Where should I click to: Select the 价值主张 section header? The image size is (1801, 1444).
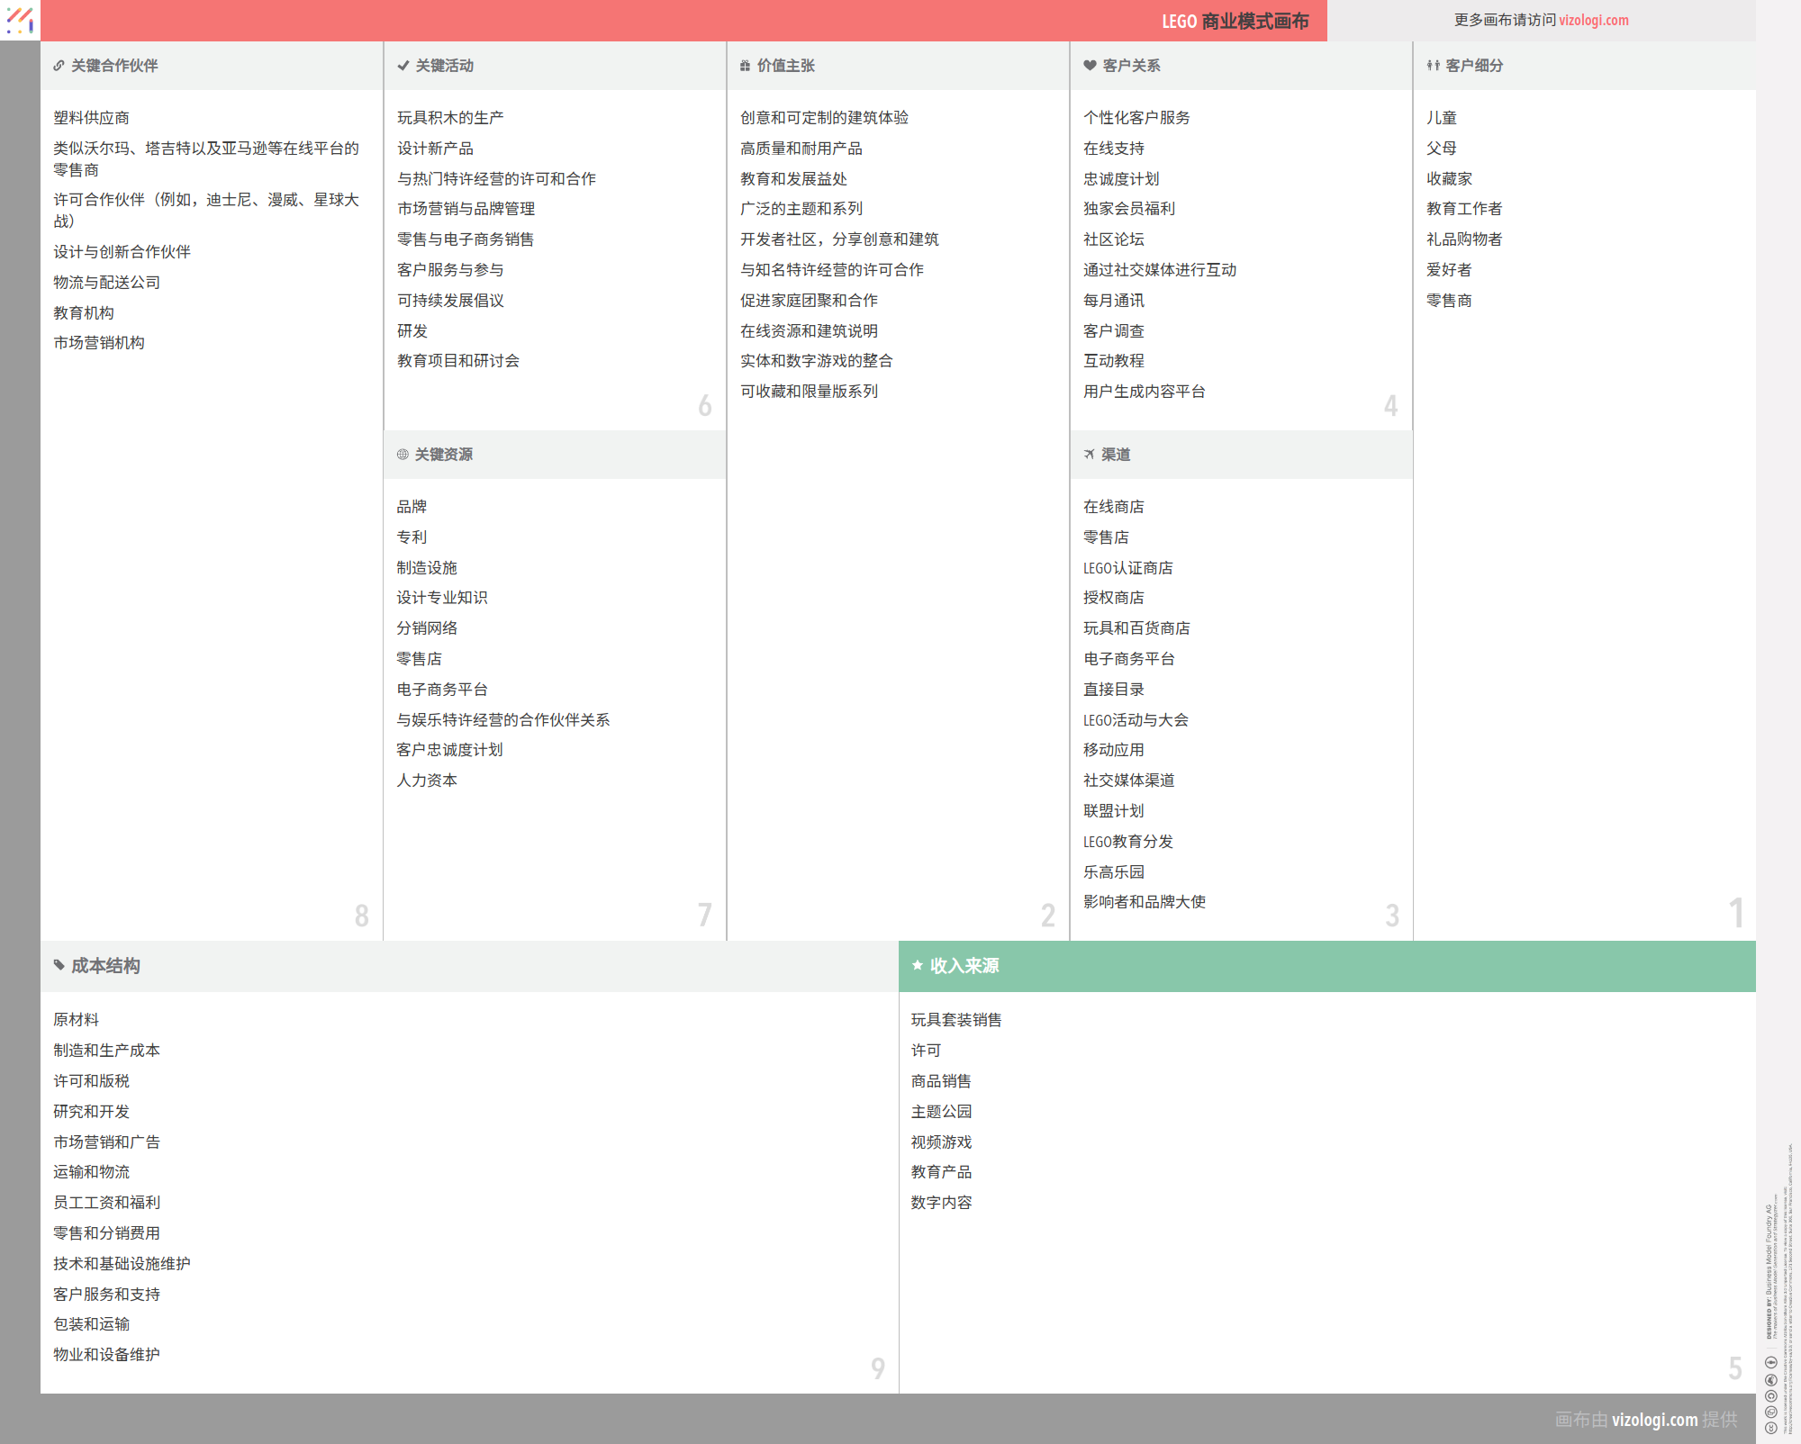click(786, 66)
